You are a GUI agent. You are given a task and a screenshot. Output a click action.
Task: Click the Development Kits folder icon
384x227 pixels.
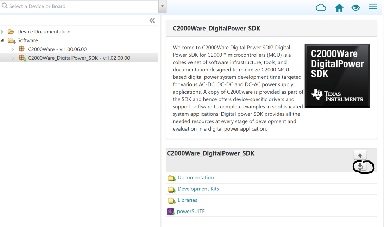point(171,189)
